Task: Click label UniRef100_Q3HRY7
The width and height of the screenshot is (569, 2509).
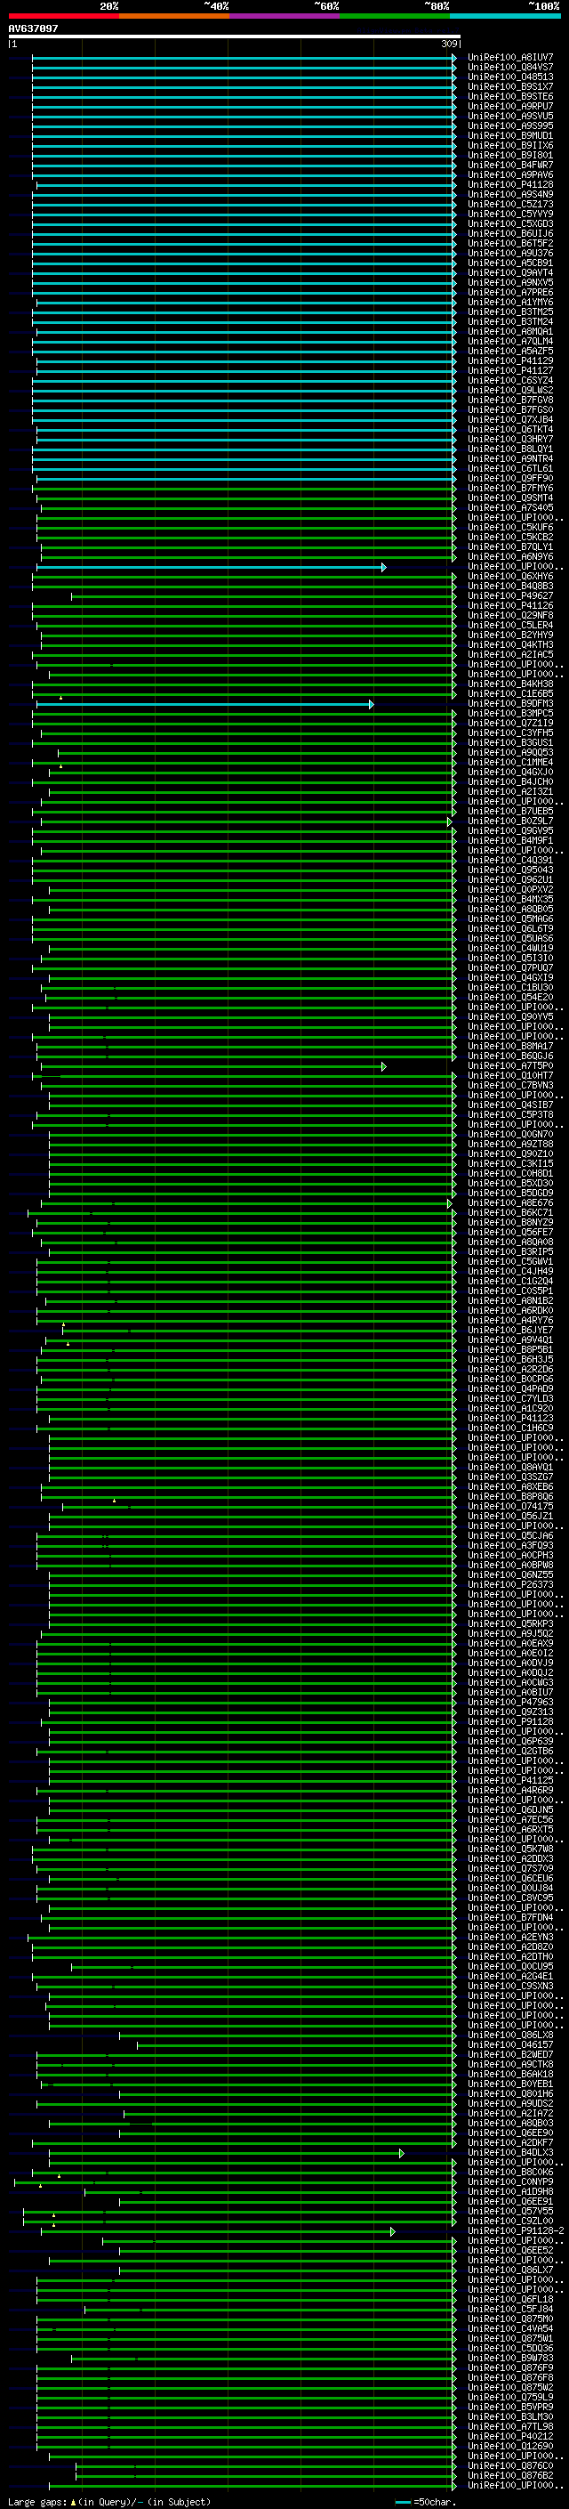Action: click(510, 440)
